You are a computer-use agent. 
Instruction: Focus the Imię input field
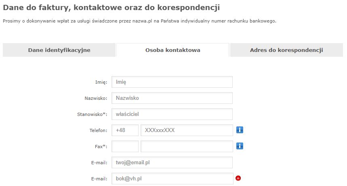(x=172, y=82)
